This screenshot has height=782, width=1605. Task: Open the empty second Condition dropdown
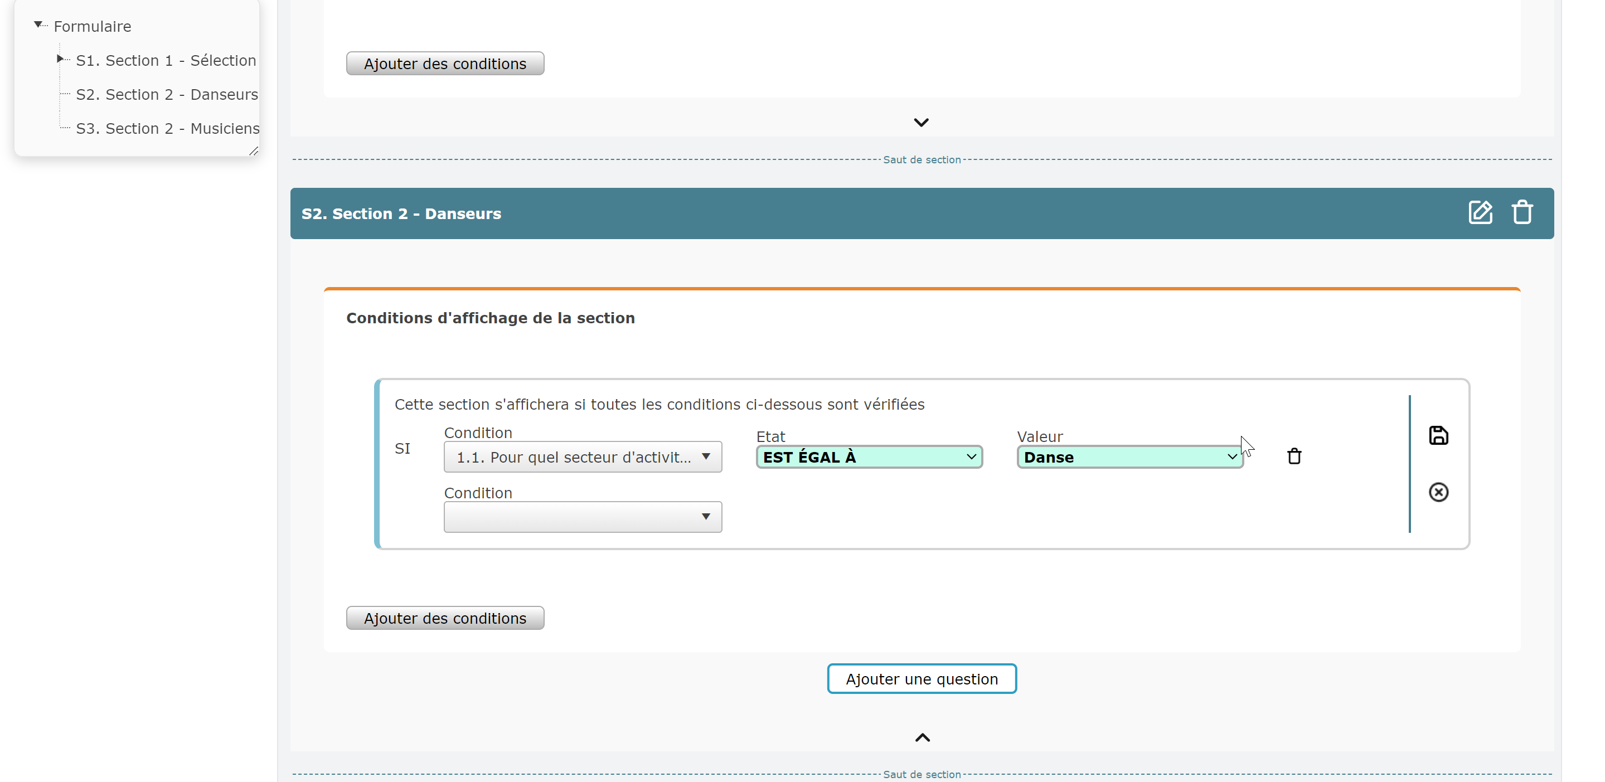(583, 517)
